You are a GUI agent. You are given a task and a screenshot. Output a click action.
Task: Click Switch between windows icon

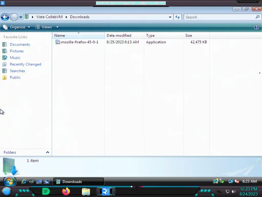point(47,182)
